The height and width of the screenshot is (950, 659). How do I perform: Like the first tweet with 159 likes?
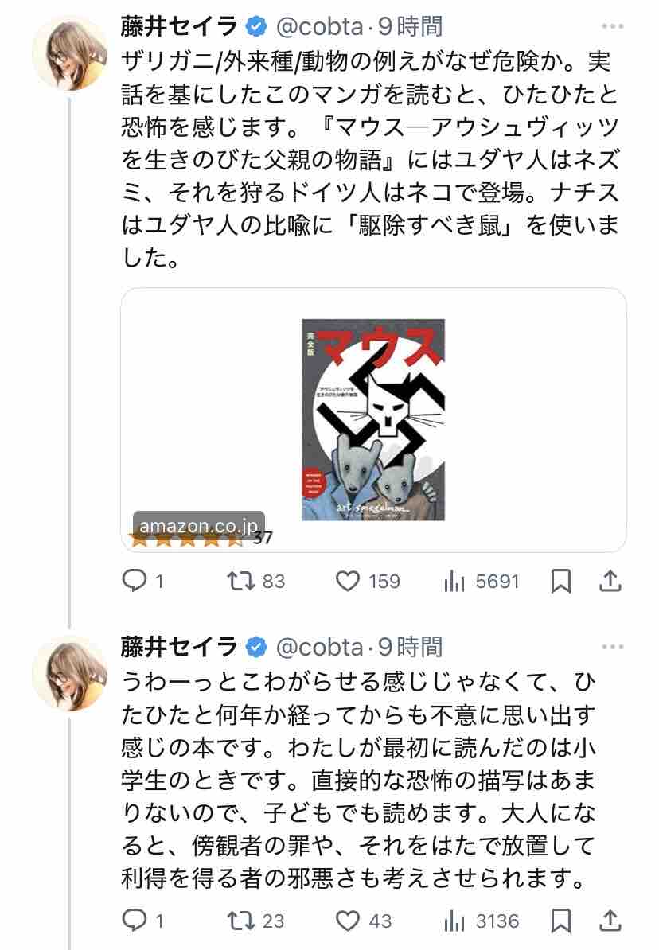coord(349,582)
